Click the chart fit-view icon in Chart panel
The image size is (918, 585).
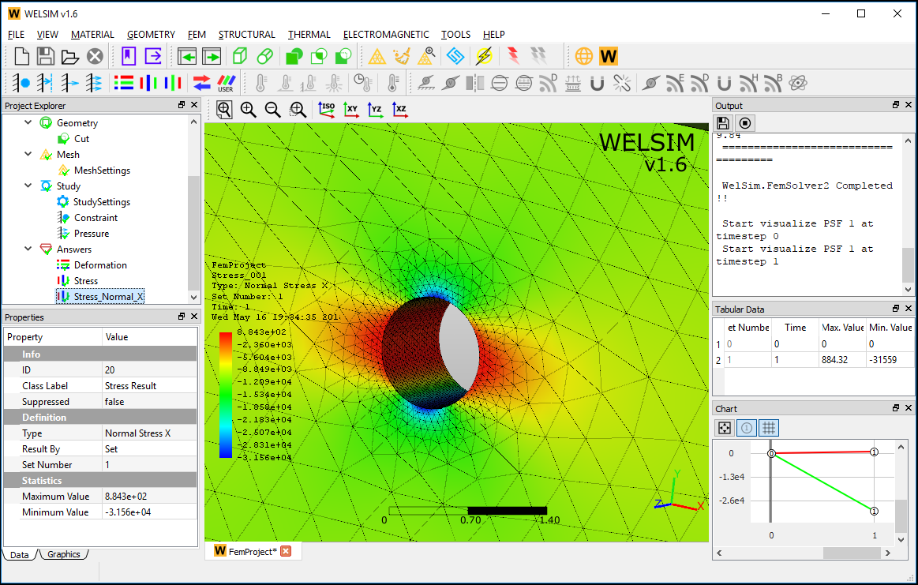[x=724, y=427]
